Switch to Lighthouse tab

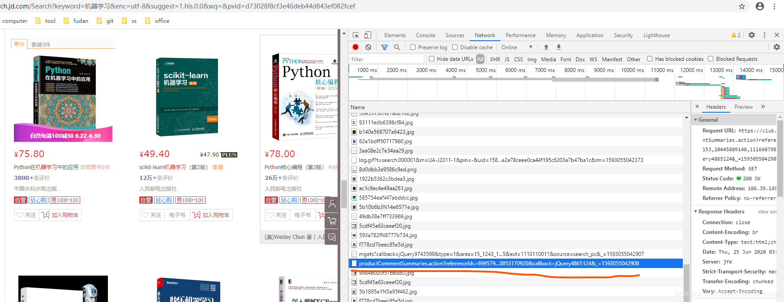(656, 35)
